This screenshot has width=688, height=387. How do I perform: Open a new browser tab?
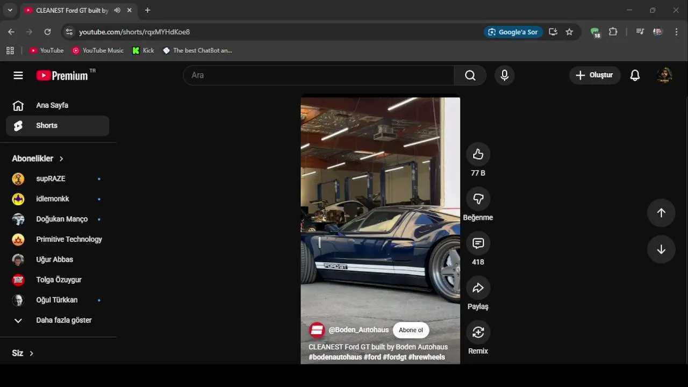pos(147,10)
